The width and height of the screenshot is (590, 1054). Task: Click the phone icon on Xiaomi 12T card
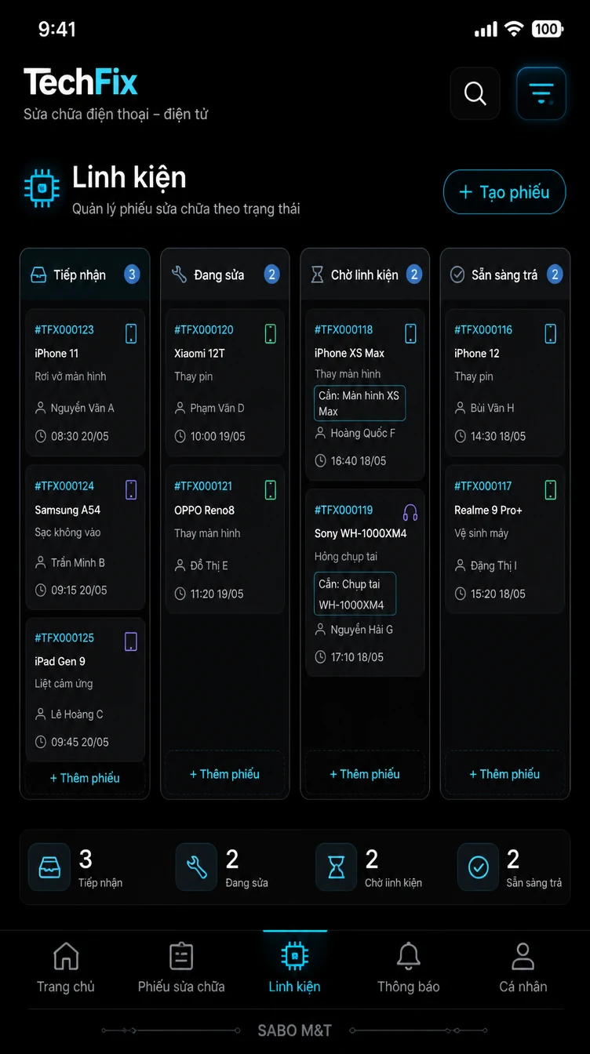click(271, 333)
